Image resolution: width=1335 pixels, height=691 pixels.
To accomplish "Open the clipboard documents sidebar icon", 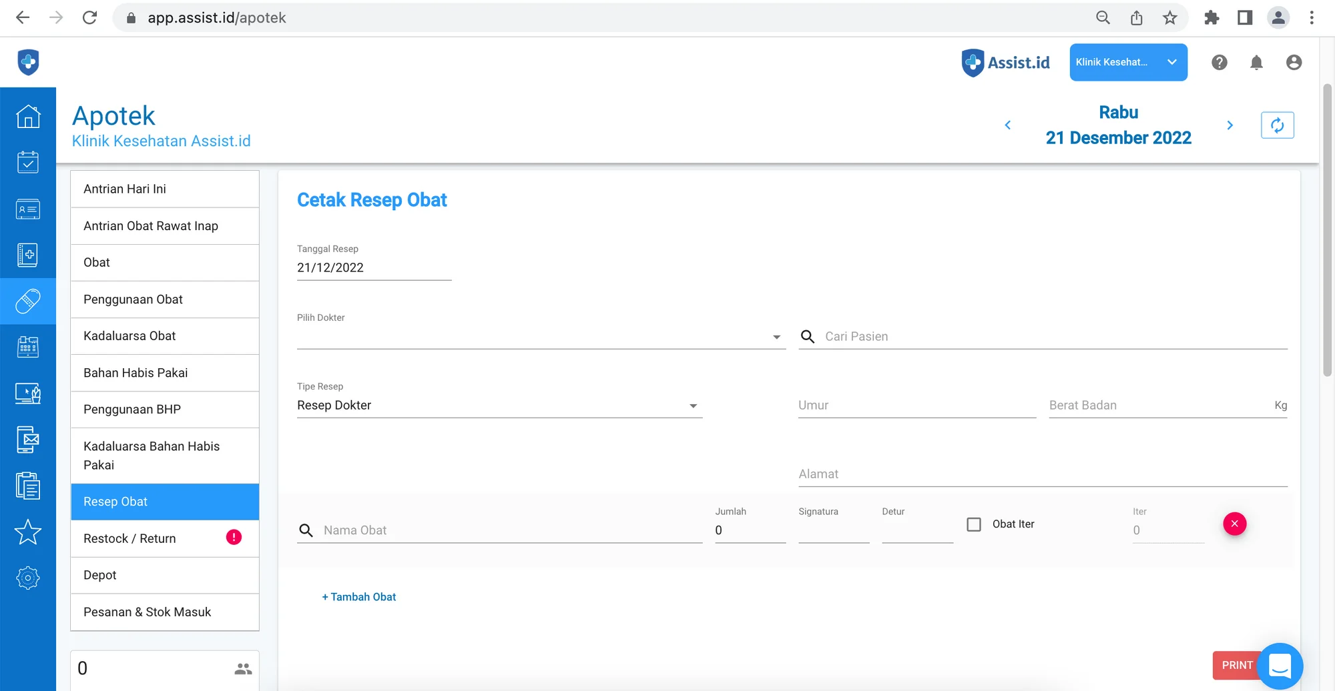I will [x=28, y=486].
